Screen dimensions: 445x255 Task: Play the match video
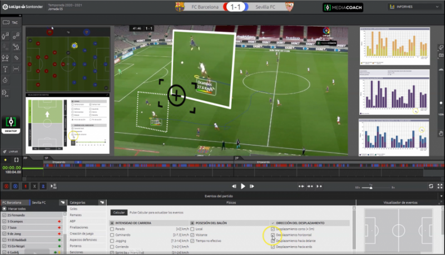point(243,187)
